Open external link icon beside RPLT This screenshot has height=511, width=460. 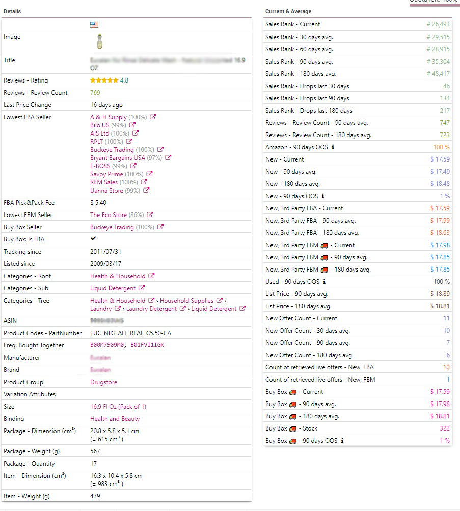point(129,141)
